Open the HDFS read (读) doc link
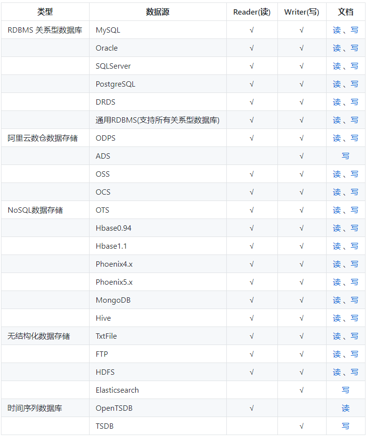 (x=337, y=372)
